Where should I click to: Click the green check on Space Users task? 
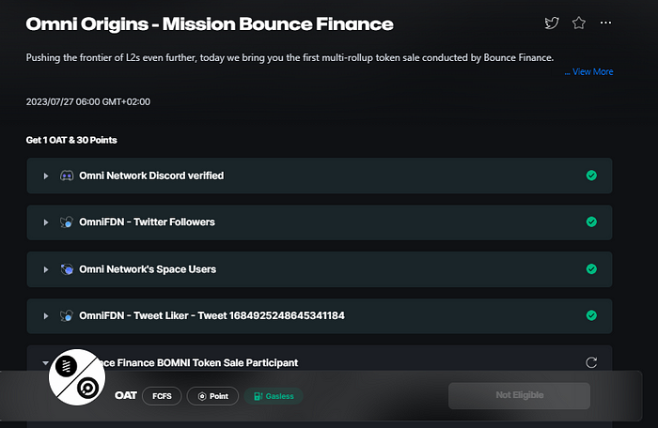[591, 269]
